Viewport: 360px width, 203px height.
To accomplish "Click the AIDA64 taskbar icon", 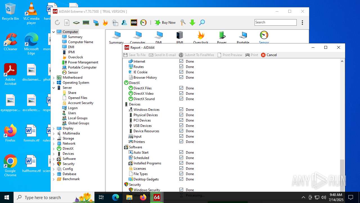I will coord(157,197).
